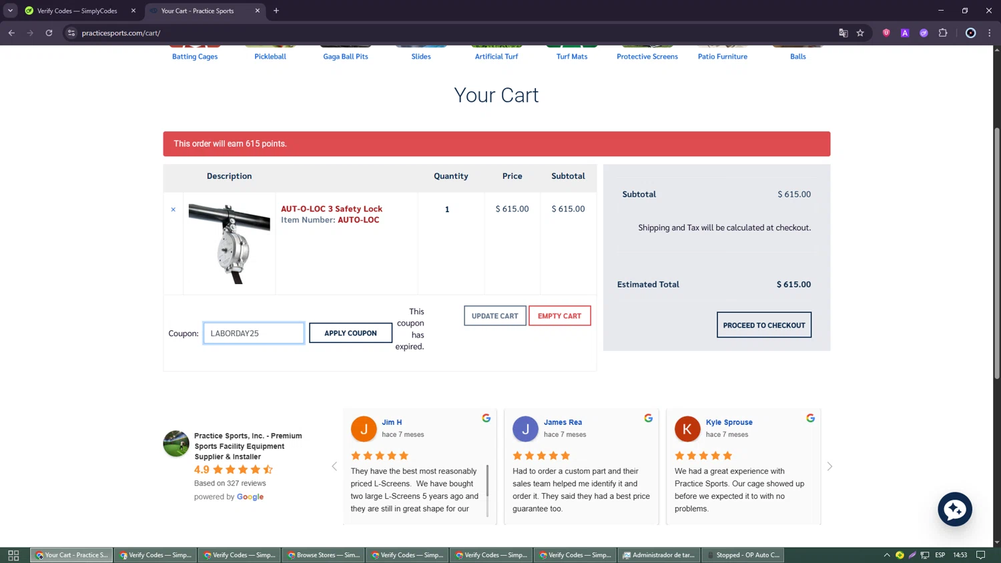Open James Rea reviewer profile link

tap(563, 422)
